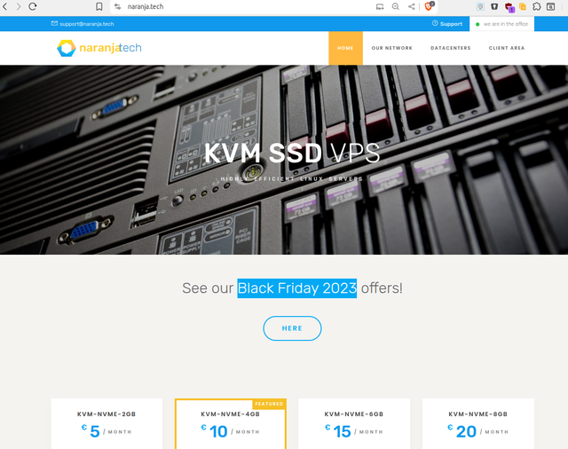568x449 pixels.
Task: Open the OUR NETWORK menu item
Action: (391, 48)
